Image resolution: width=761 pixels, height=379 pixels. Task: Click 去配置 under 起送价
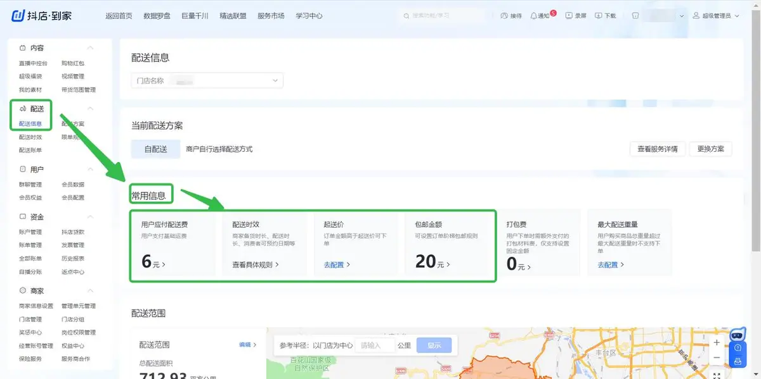point(337,264)
